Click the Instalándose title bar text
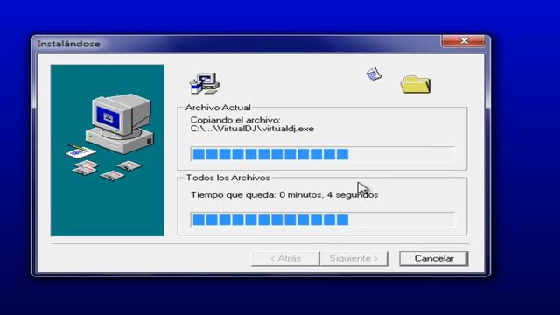Viewport: 560px width, 315px height. [68, 44]
